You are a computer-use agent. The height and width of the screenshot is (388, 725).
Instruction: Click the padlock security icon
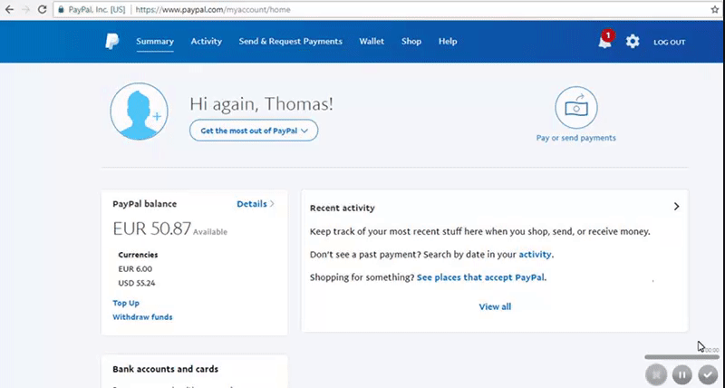61,9
